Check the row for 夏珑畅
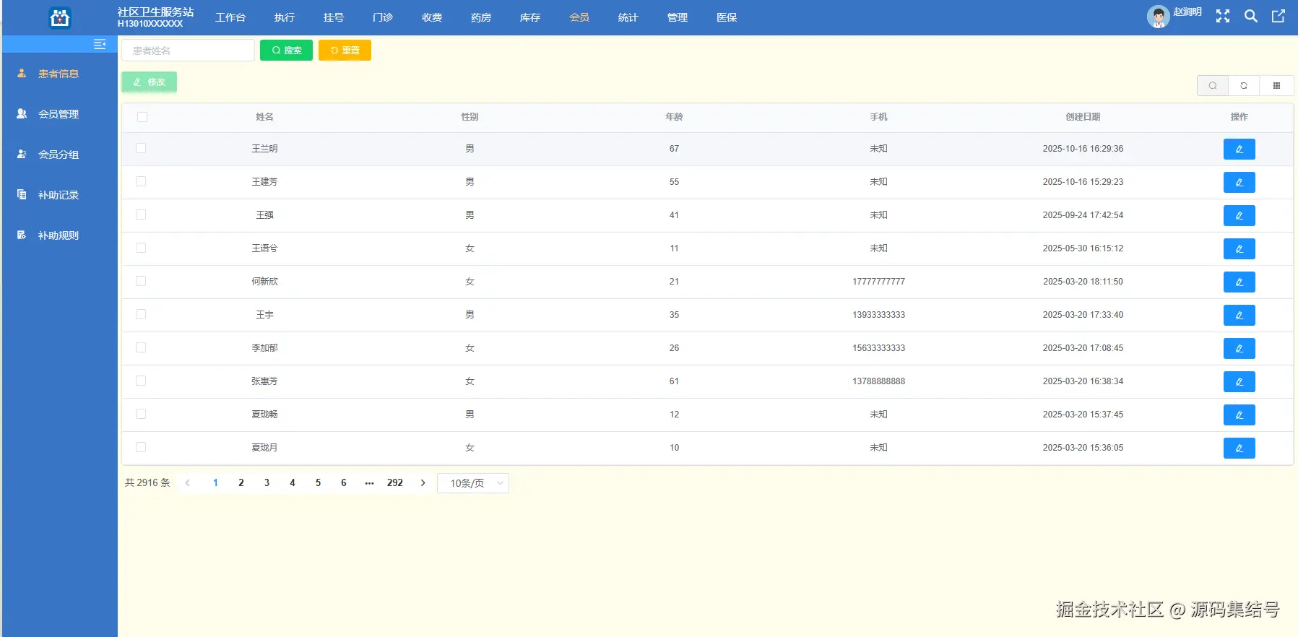The height and width of the screenshot is (637, 1298). tap(141, 414)
